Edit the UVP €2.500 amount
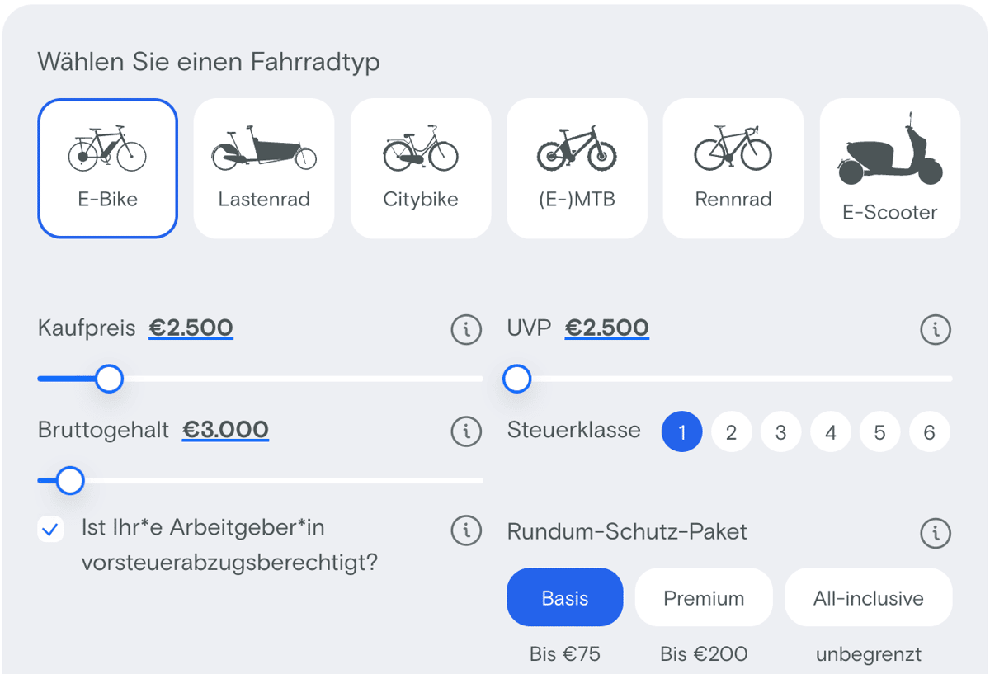 click(x=607, y=328)
